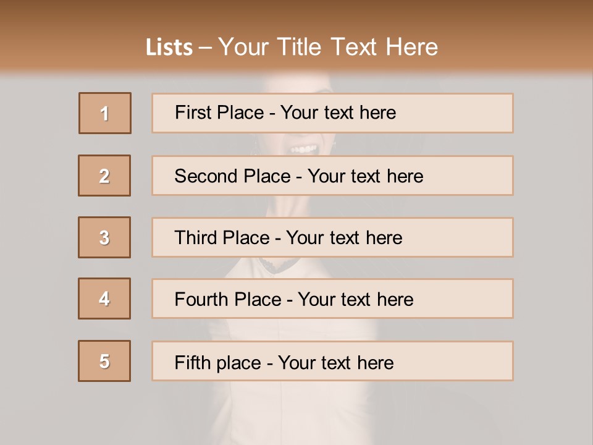Select the Third Place text bar
Image resolution: width=593 pixels, height=445 pixels.
332,237
